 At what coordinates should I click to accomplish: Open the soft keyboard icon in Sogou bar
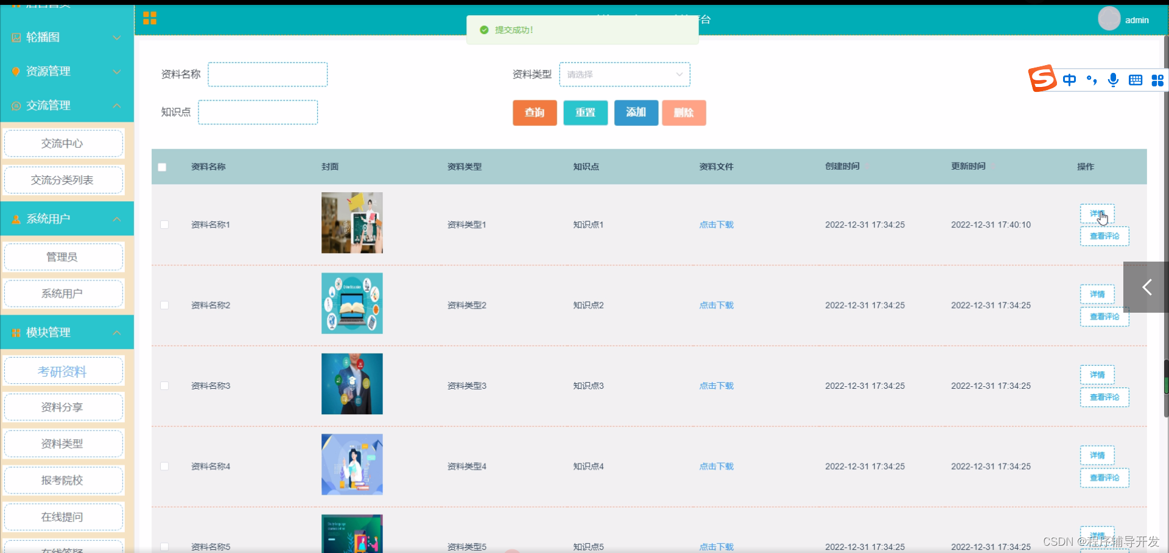[x=1135, y=80]
